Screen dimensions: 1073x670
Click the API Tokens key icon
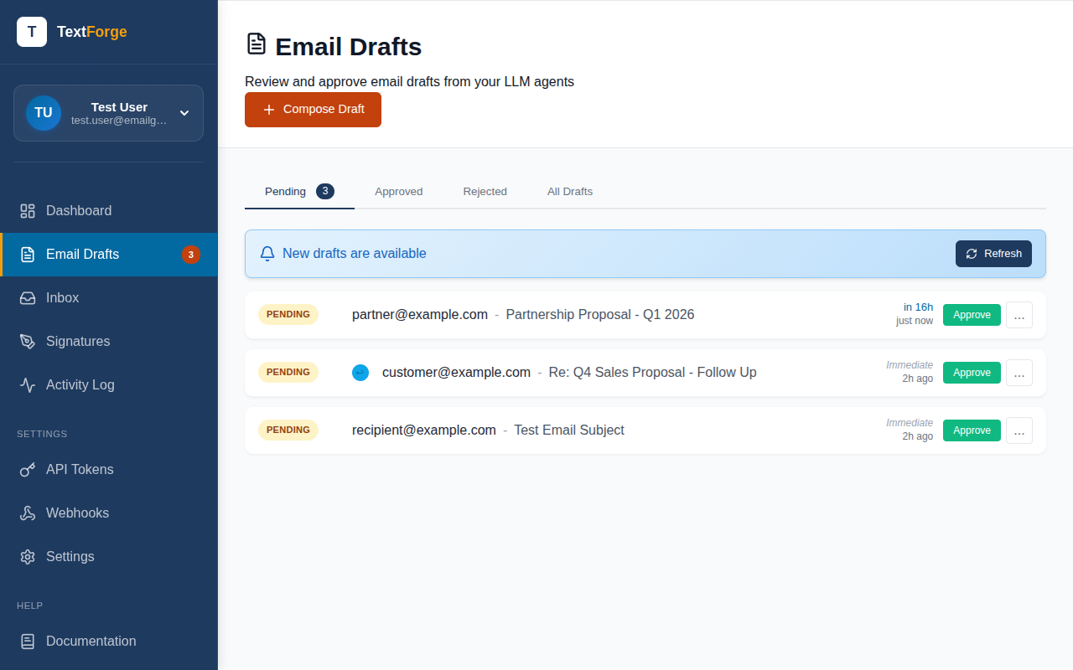pyautogui.click(x=28, y=470)
